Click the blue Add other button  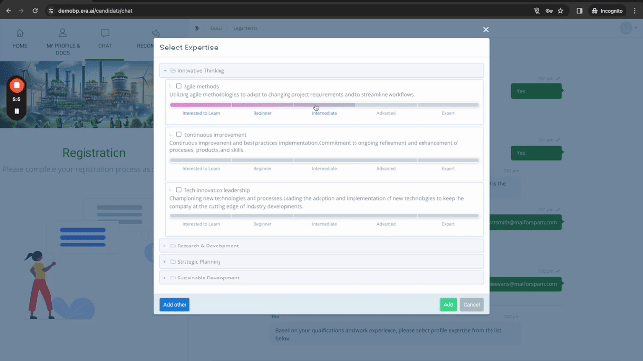[175, 305]
